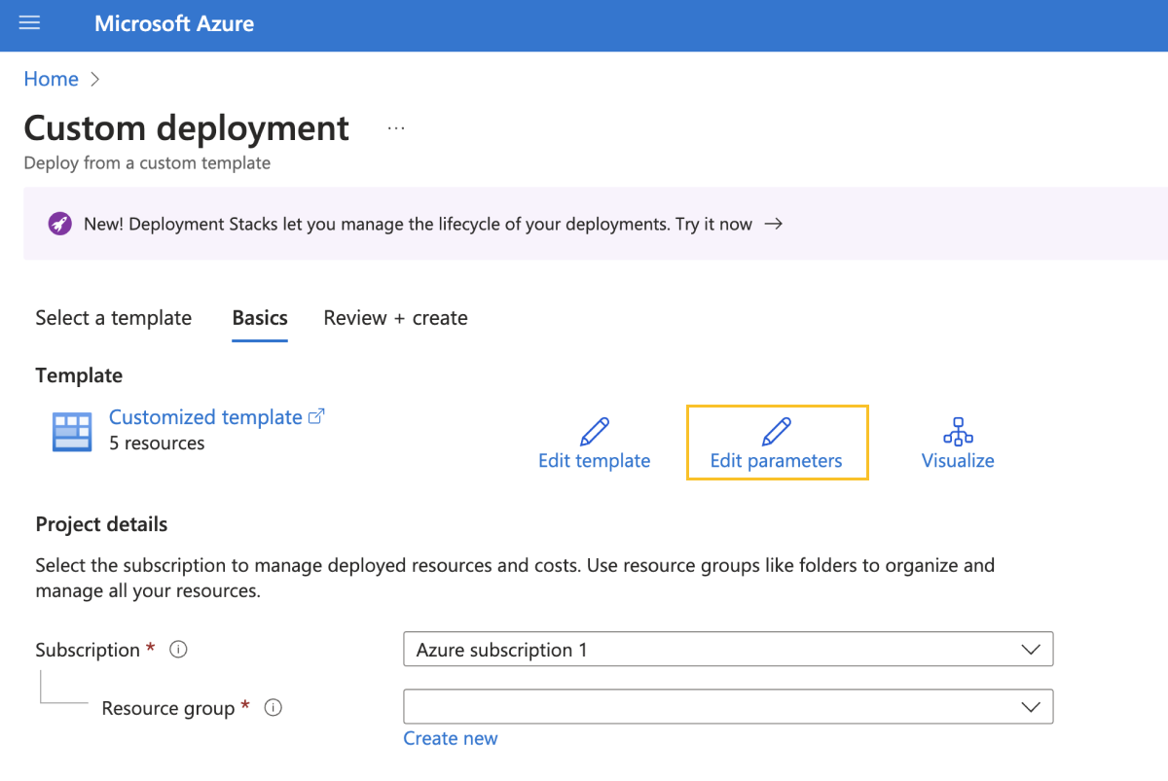Click the 'Subscription' field label
This screenshot has width=1168, height=781.
[x=88, y=650]
